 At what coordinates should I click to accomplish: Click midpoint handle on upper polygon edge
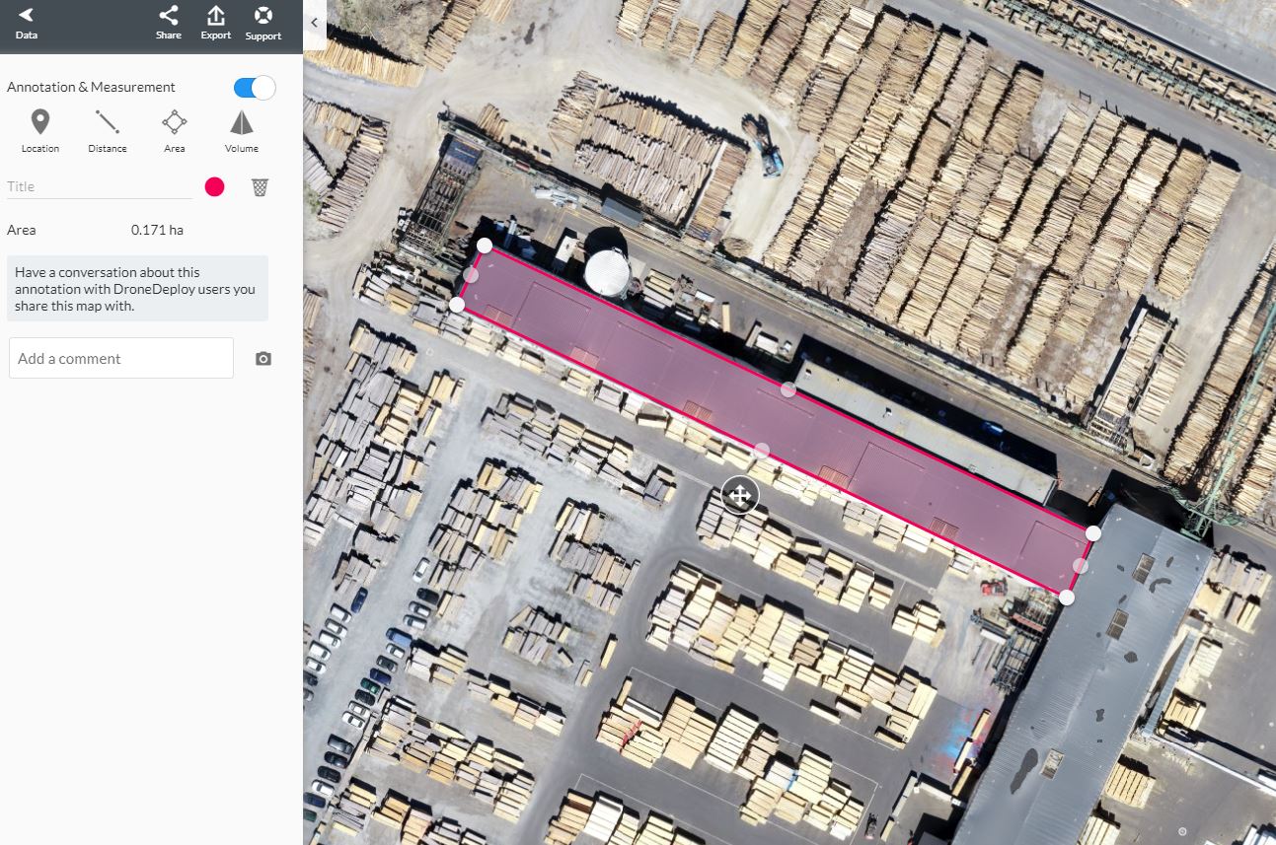[788, 389]
